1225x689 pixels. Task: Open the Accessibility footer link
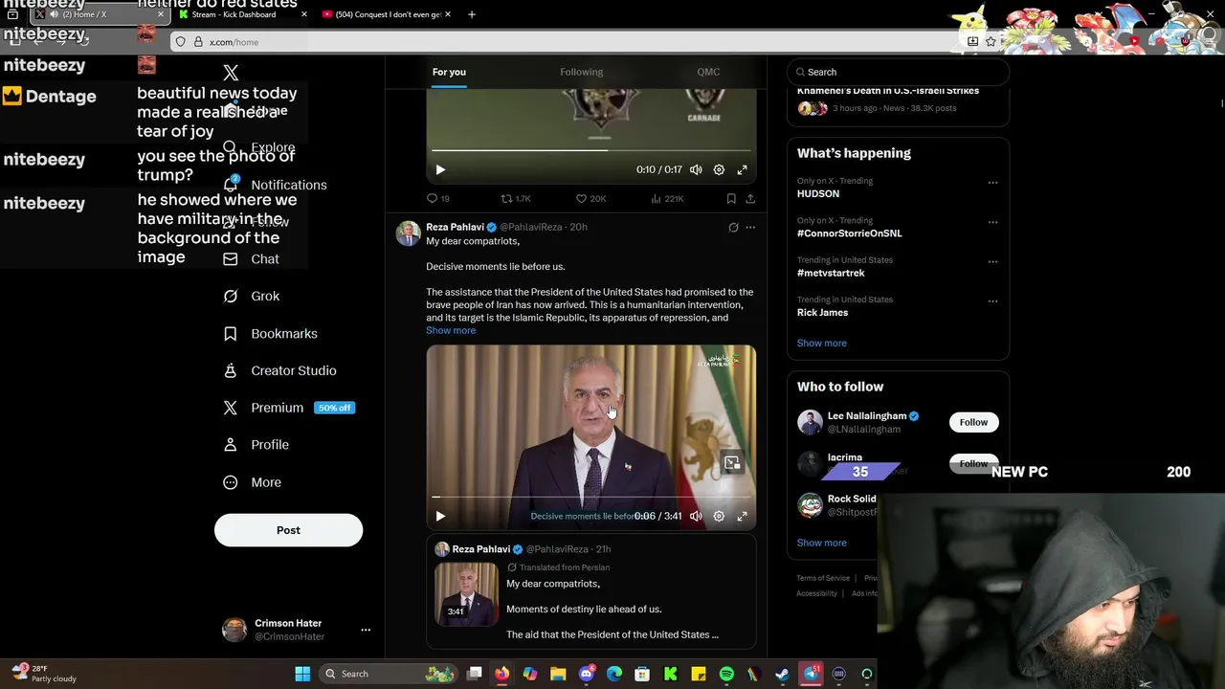click(816, 593)
